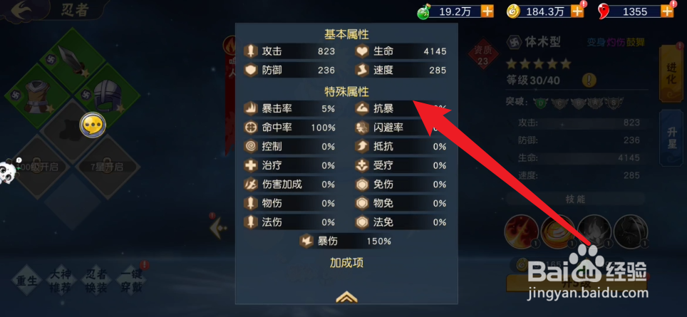
Task: Open the 升星 tab
Action: coord(671,138)
